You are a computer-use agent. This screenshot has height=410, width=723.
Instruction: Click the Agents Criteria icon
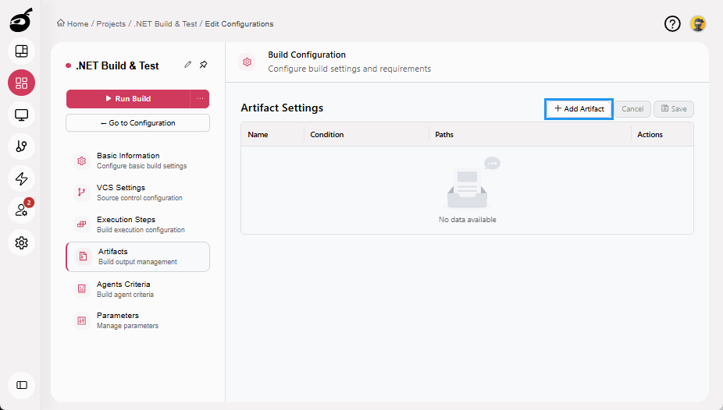82,288
